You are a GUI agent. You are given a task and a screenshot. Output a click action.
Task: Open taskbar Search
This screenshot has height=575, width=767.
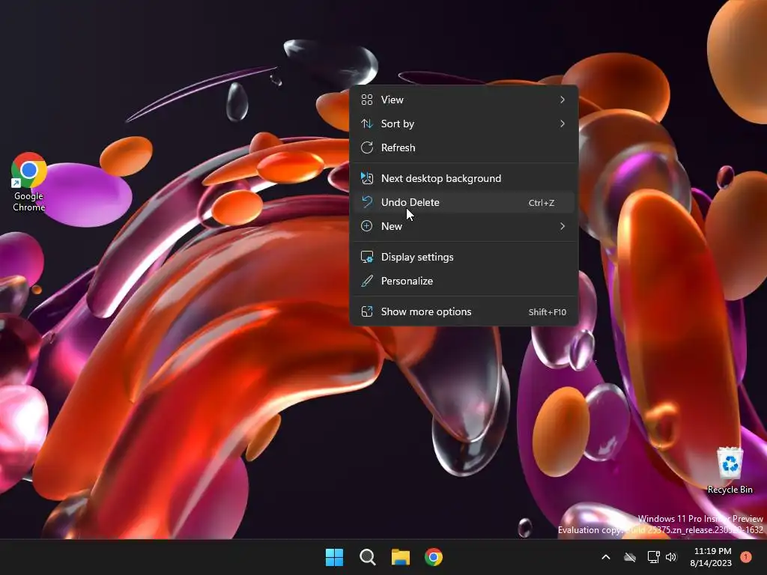pos(367,557)
